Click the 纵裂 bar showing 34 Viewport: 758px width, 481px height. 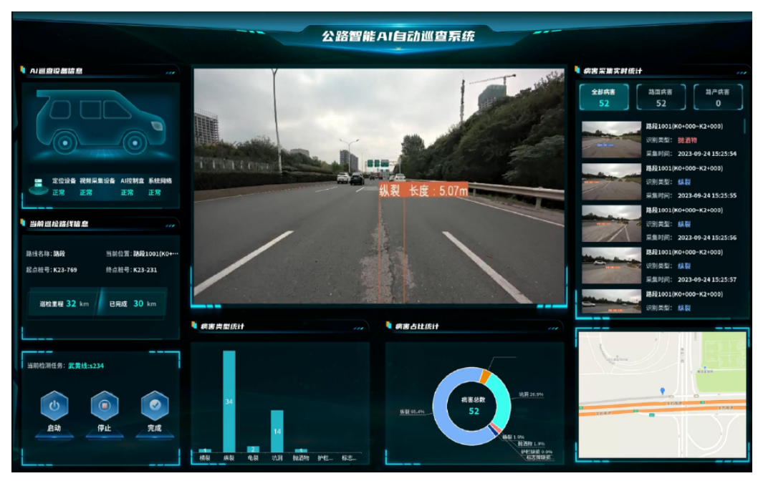[x=229, y=401]
